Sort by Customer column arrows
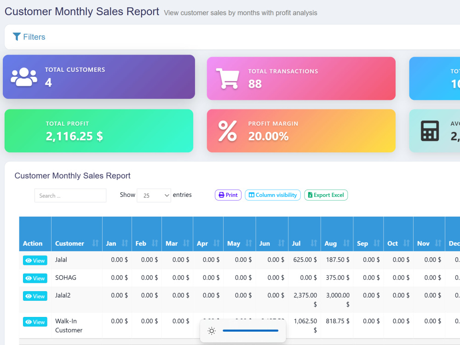This screenshot has width=460, height=345. click(x=95, y=243)
